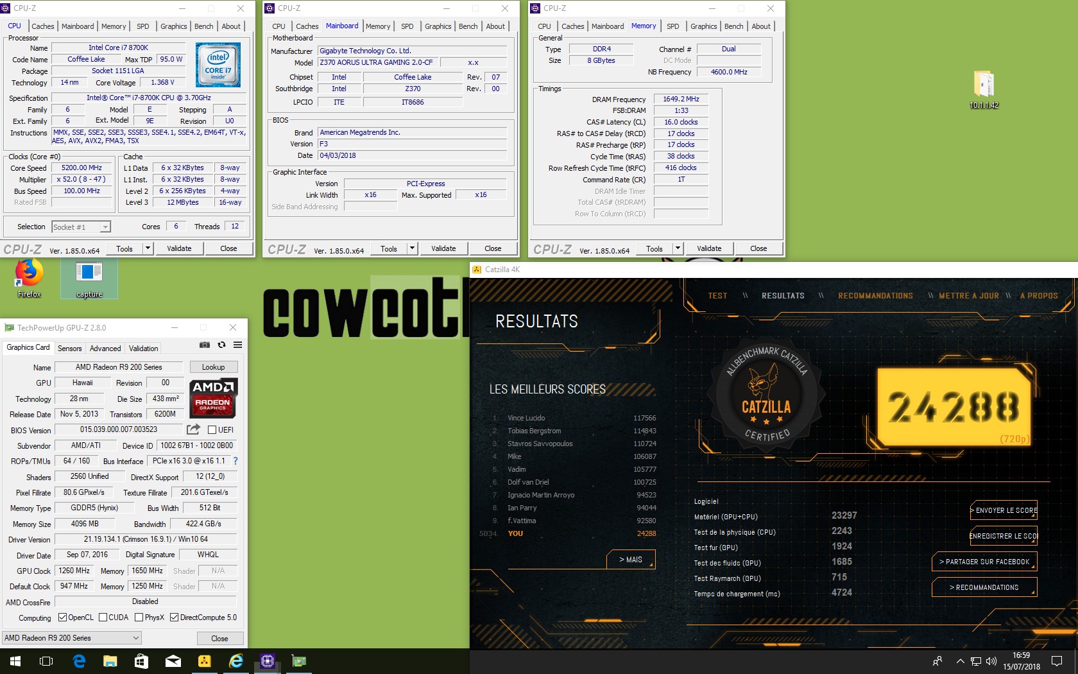Click Validate in the first CPU-Z window
The height and width of the screenshot is (674, 1078).
click(x=179, y=248)
